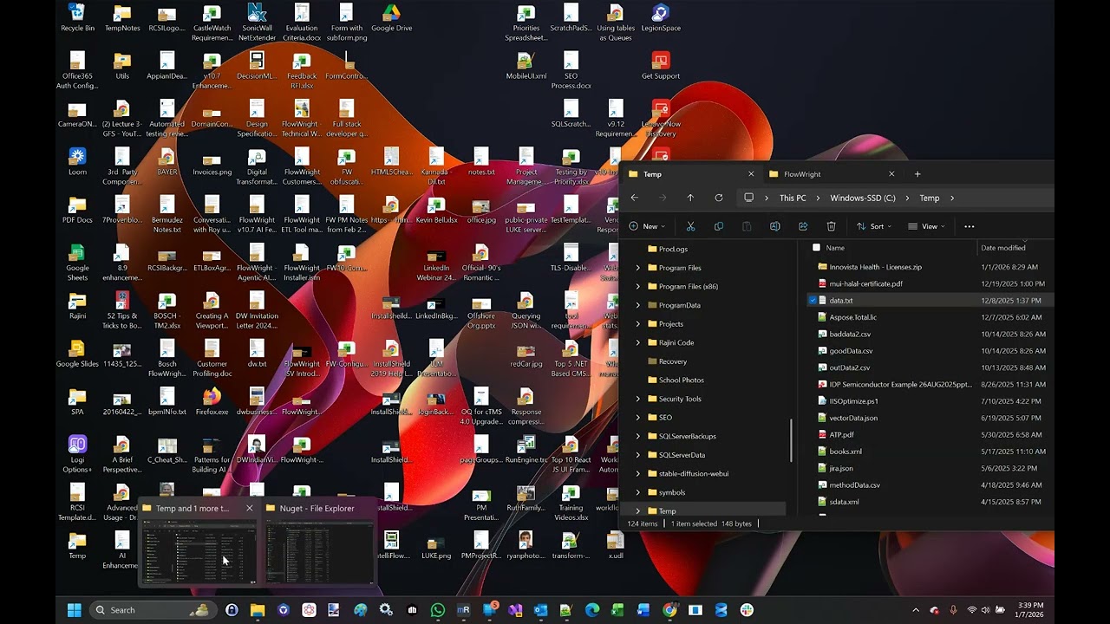Select the Nuget - File Explorer thumbnail
1110x624 pixels.
point(319,543)
